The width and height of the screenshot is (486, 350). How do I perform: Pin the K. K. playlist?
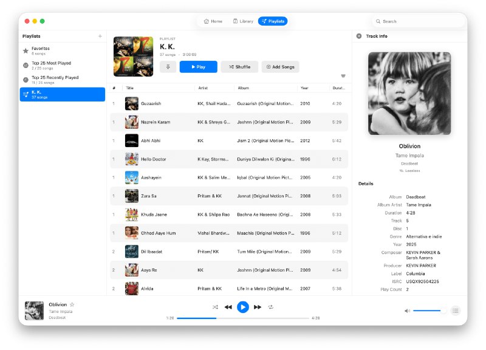coord(169,67)
